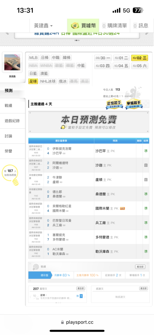Click the 推 1 recommend badge
This screenshot has width=154, height=335.
click(79, 296)
